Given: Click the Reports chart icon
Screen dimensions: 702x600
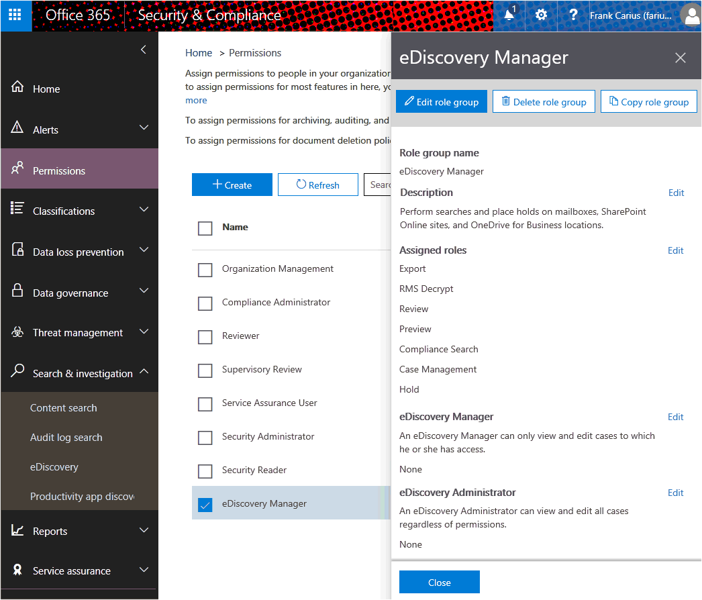Looking at the screenshot, I should 17,530.
